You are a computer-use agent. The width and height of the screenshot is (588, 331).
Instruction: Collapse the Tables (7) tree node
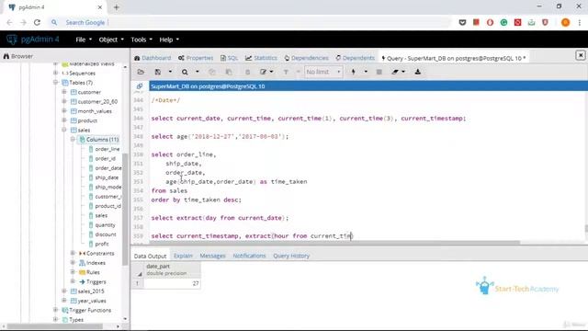pyautogui.click(x=55, y=83)
